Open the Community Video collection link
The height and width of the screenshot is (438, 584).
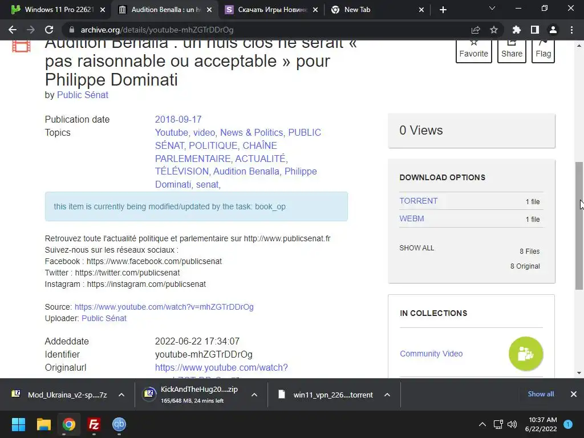(x=431, y=354)
